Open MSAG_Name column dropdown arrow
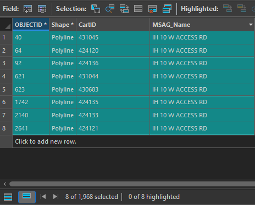The height and width of the screenshot is (205, 255). 251,25
